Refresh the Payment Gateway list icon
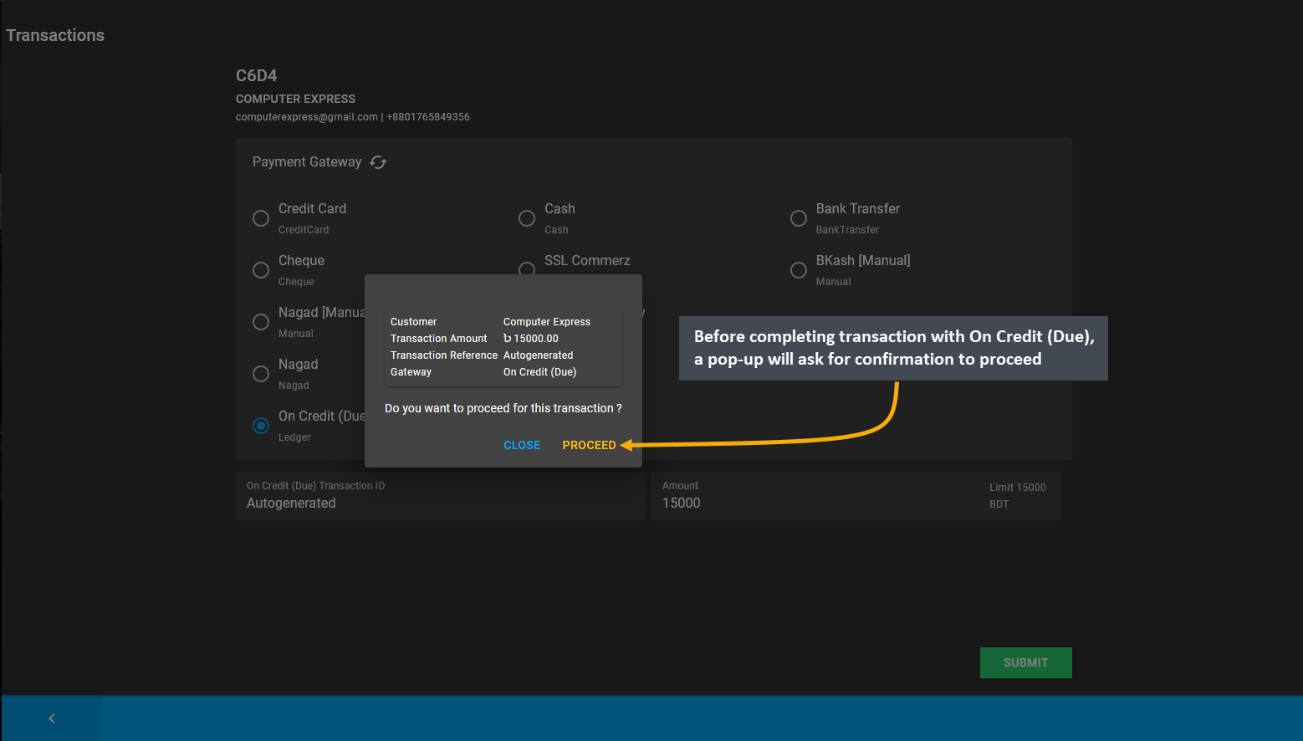Image resolution: width=1303 pixels, height=741 pixels. point(378,162)
